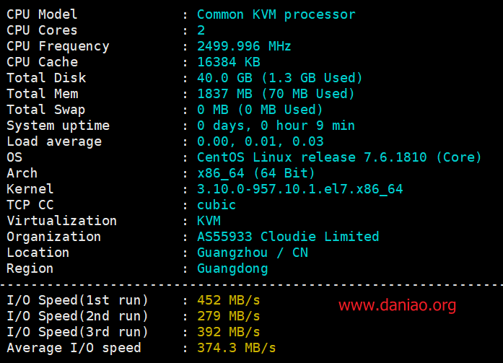Click the Guangdong region value

[x=232, y=268]
